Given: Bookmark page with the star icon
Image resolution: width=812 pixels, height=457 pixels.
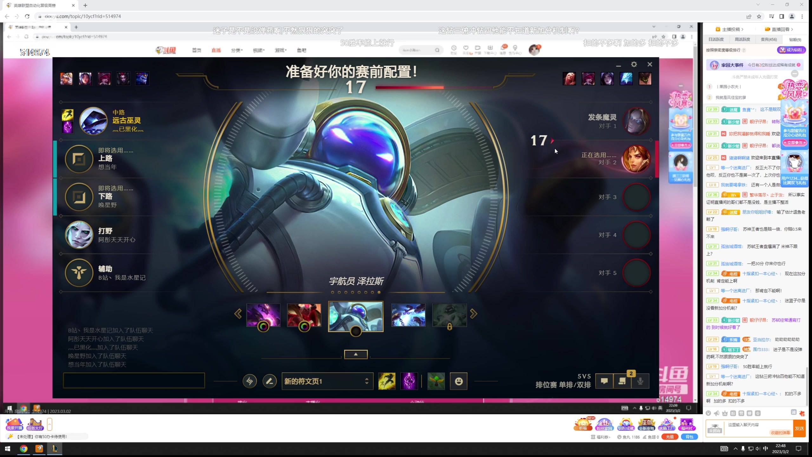Looking at the screenshot, I should coord(759,17).
